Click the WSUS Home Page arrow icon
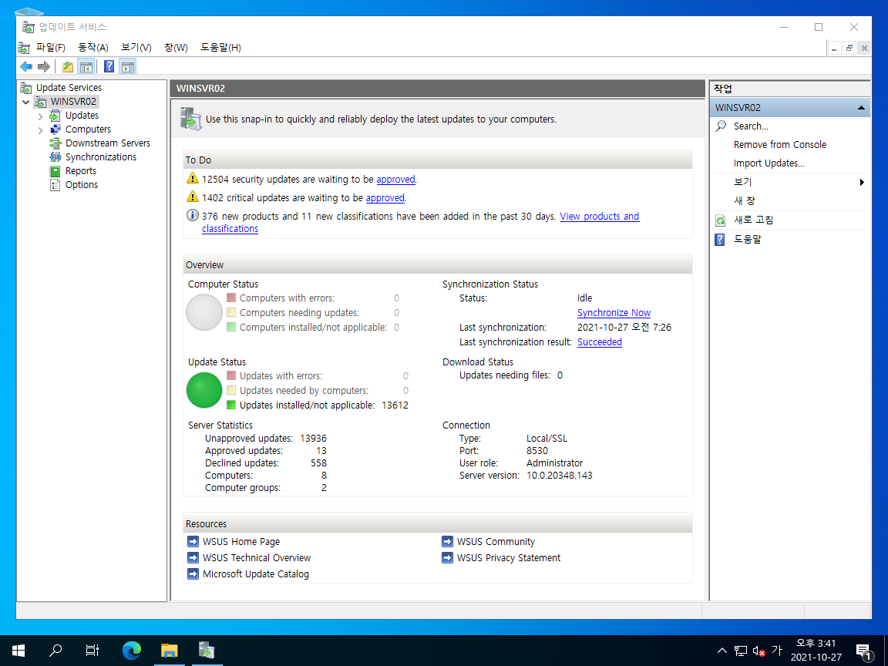The height and width of the screenshot is (666, 888). tap(193, 541)
